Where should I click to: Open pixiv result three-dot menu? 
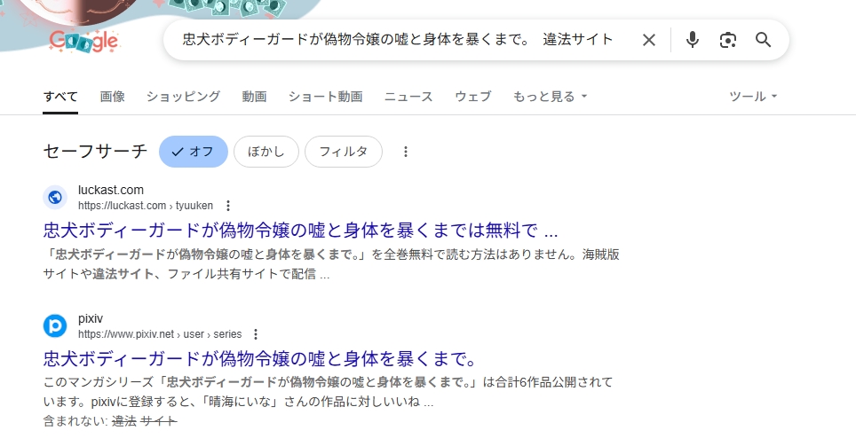256,334
